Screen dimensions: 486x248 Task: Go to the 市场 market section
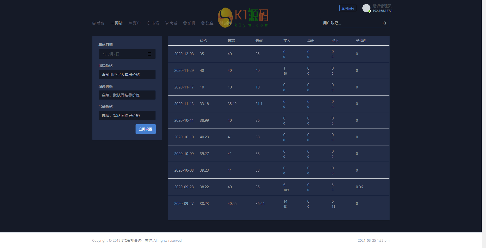coord(153,23)
